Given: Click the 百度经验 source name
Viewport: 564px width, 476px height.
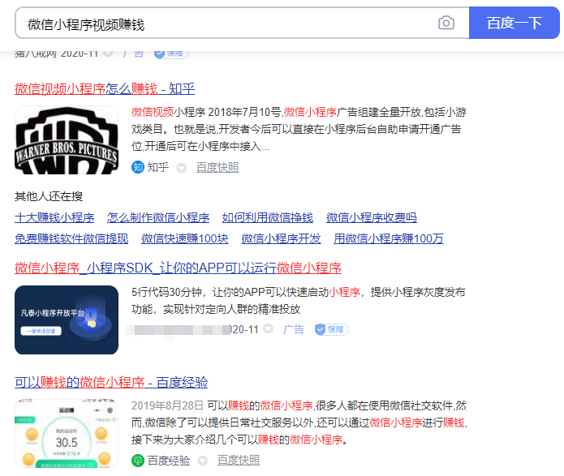Looking at the screenshot, I should [169, 461].
